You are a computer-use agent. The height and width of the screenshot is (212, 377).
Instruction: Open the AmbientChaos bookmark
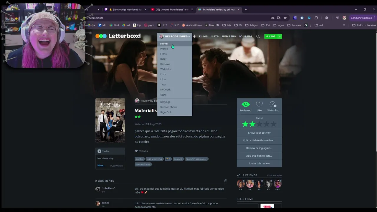192,25
